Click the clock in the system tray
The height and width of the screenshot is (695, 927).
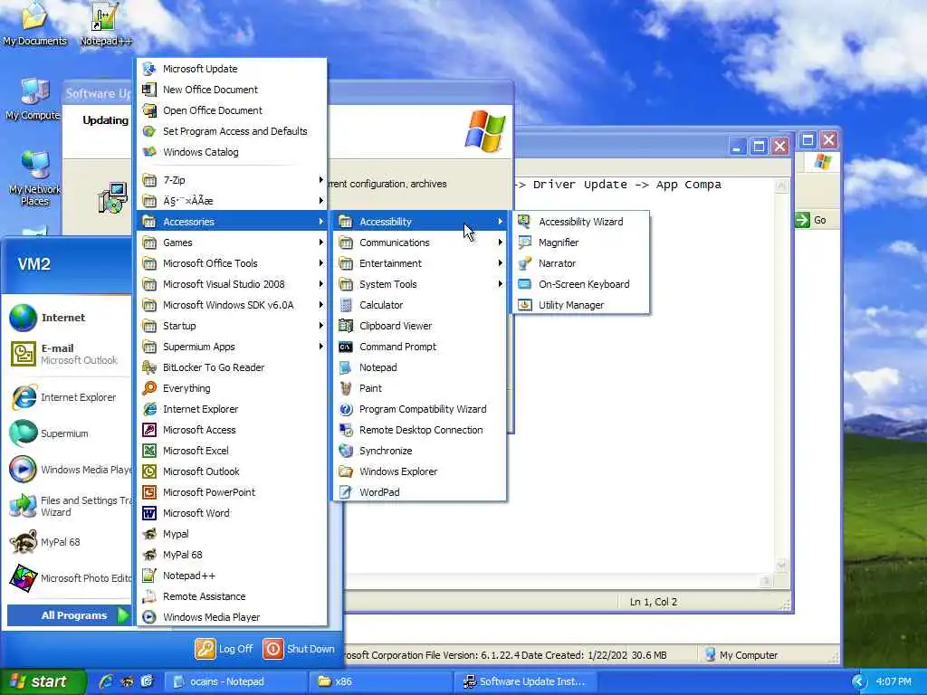click(894, 681)
